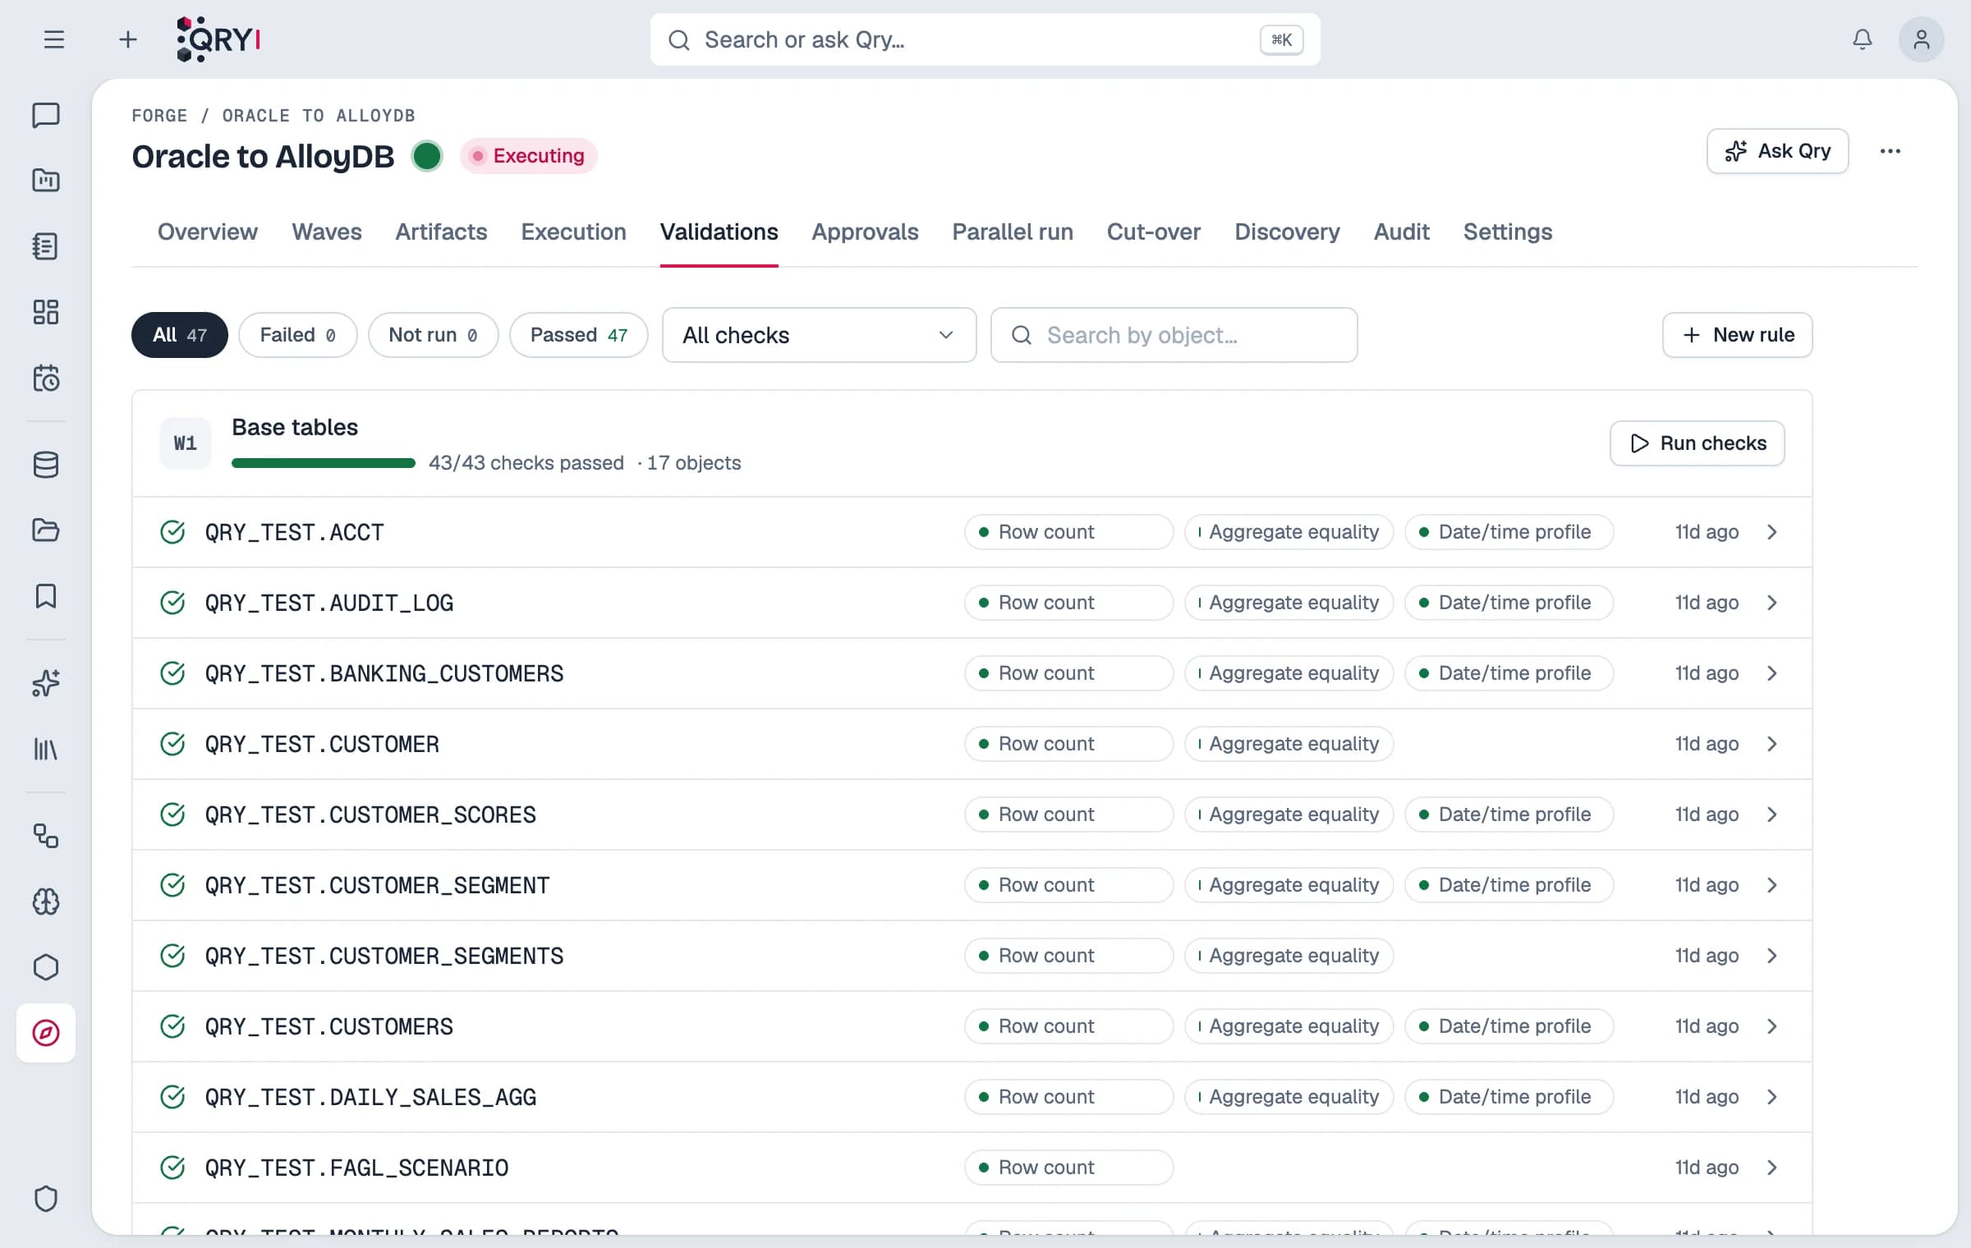This screenshot has width=1971, height=1248.
Task: Open the sparkles AI sidebar icon
Action: [x=46, y=683]
